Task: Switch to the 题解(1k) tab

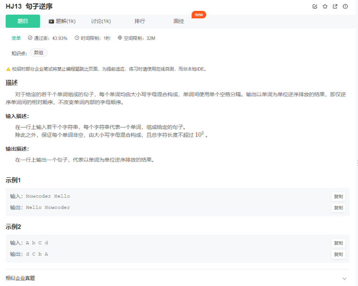Action: pos(62,21)
